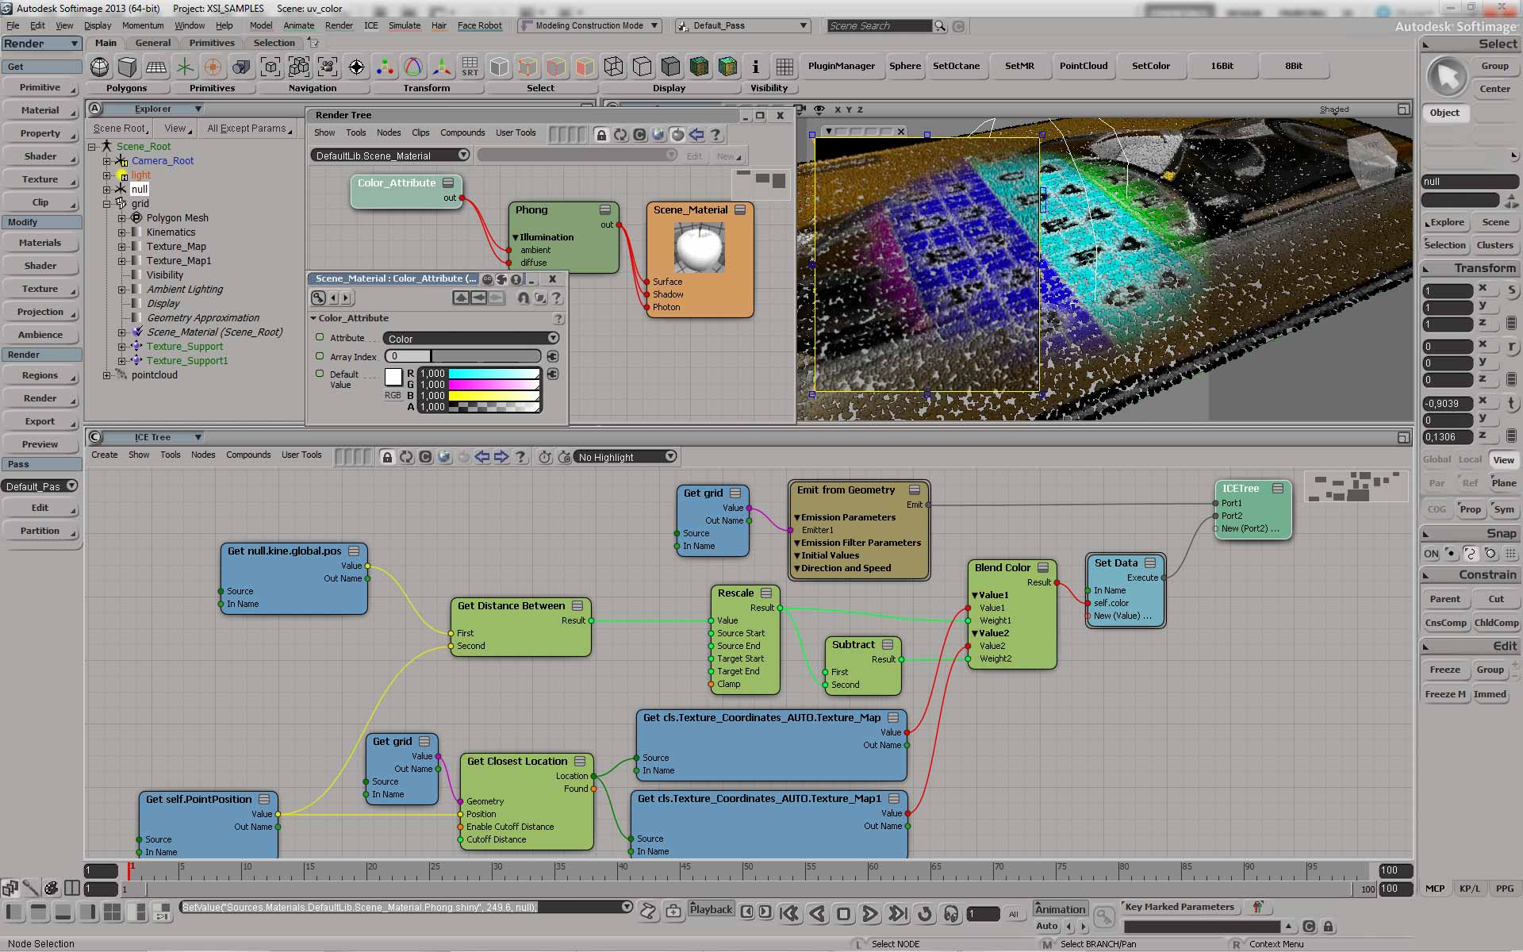Click the ICE Tree refresh icon
The width and height of the screenshot is (1523, 952).
406,457
